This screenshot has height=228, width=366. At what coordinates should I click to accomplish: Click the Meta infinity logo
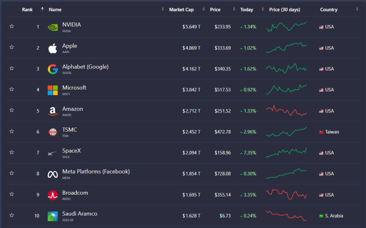click(x=53, y=174)
